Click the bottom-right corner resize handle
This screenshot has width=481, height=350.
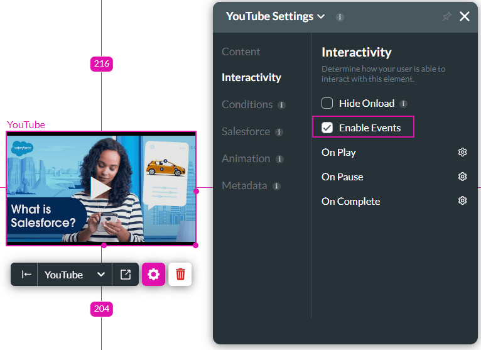[196, 245]
